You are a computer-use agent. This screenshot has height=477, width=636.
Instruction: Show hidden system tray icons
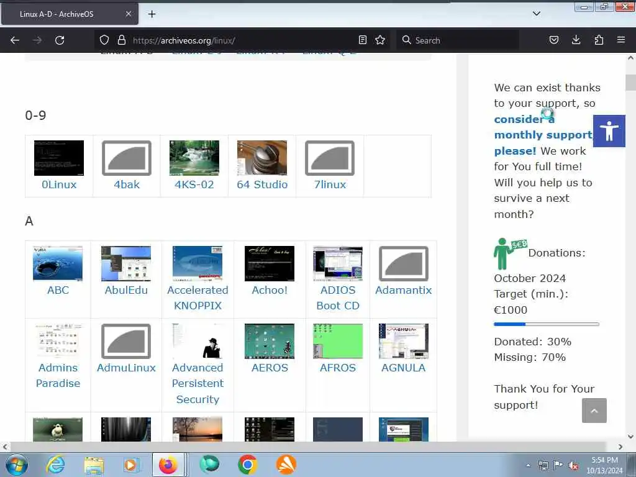point(528,465)
